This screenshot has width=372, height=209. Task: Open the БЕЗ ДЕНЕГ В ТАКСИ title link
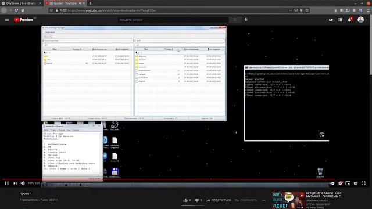(x=324, y=195)
